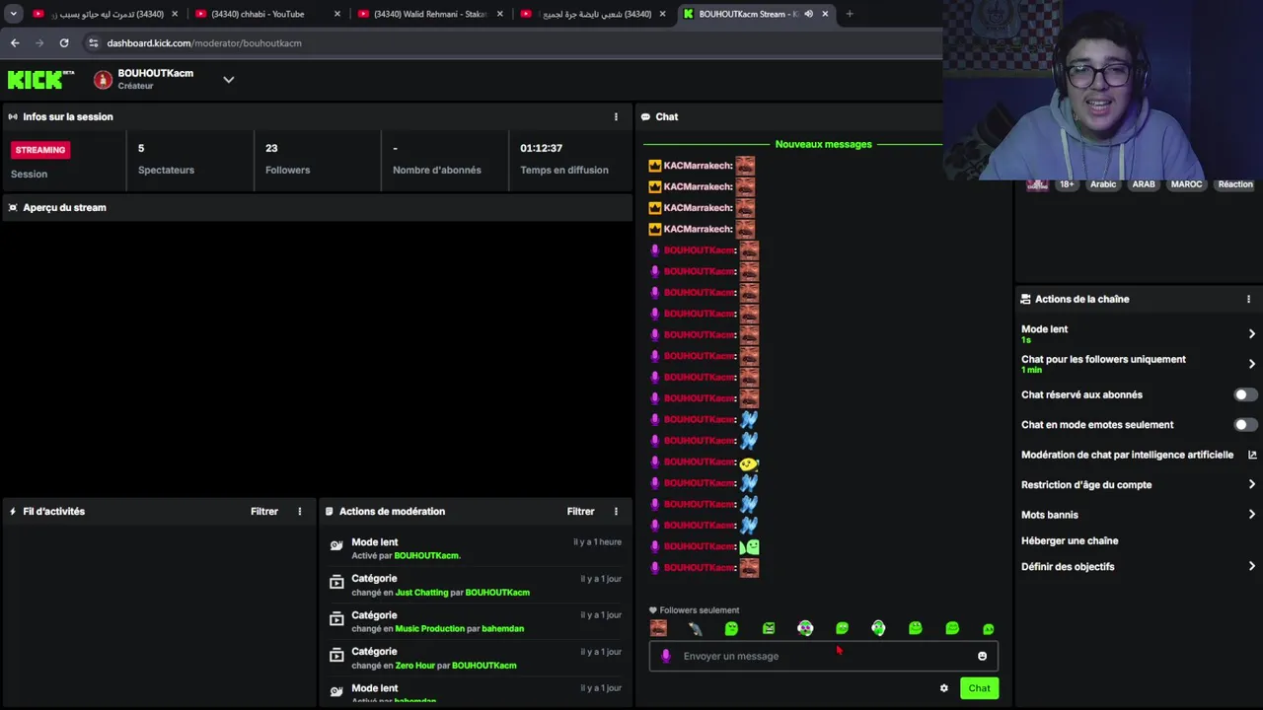This screenshot has height=710, width=1263.
Task: Open the Actions de modération three-dot menu
Action: [x=616, y=511]
